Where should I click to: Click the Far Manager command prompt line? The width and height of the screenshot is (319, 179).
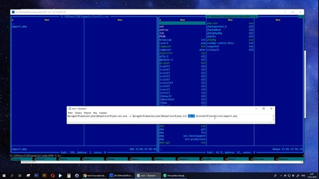coord(157,156)
